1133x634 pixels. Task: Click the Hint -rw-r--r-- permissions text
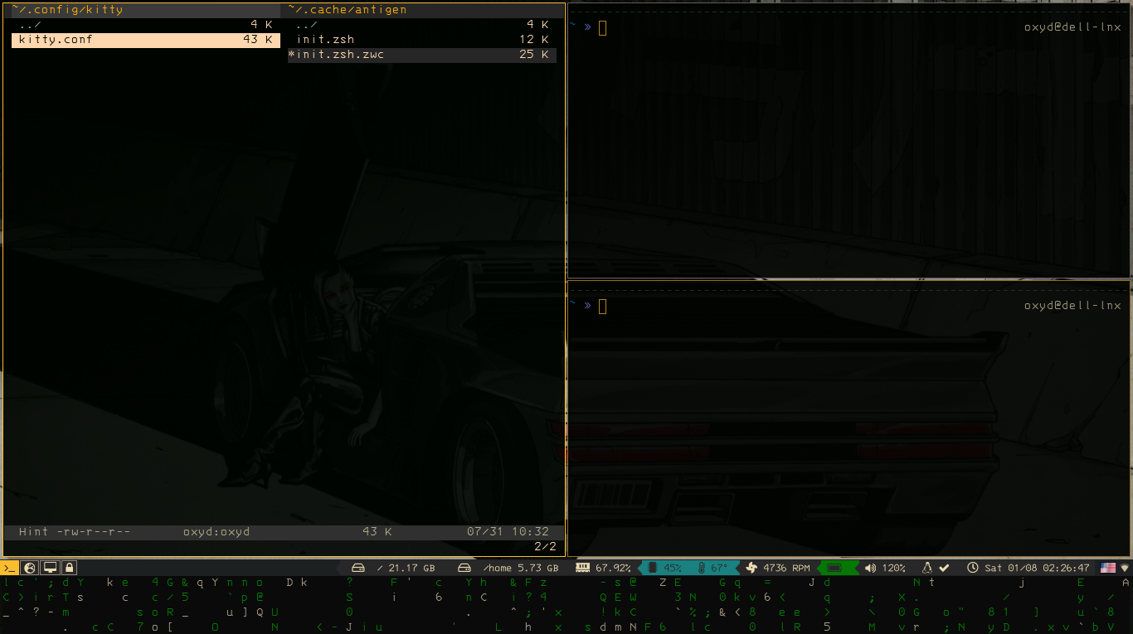[75, 532]
